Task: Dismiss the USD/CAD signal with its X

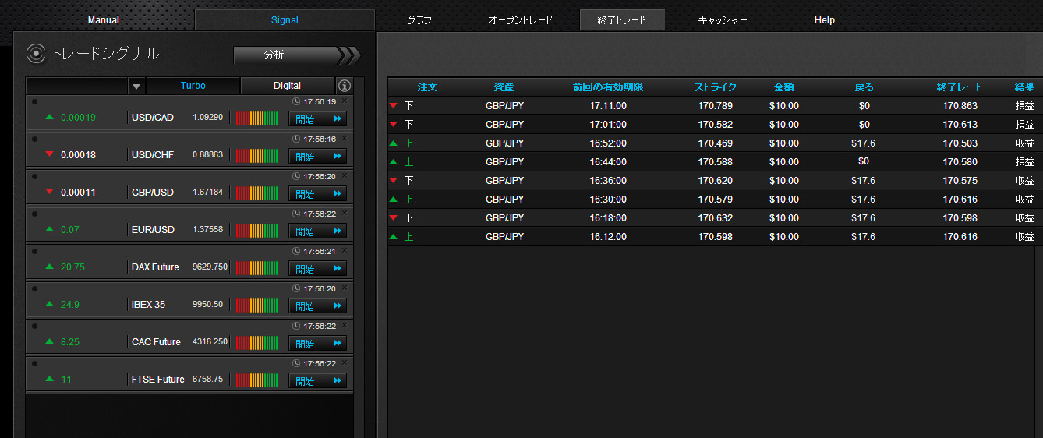Action: (x=345, y=101)
